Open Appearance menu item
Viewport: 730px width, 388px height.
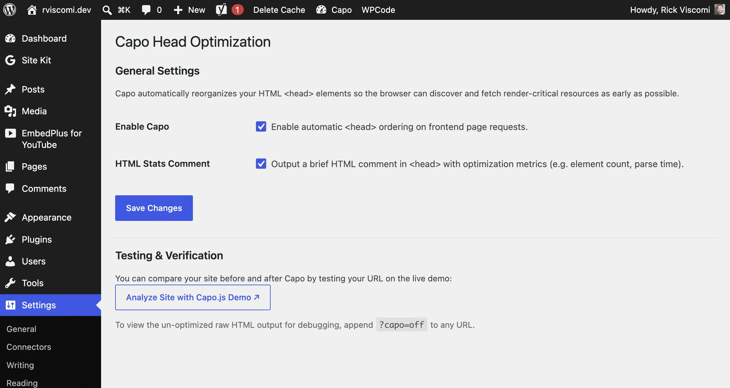pos(46,217)
